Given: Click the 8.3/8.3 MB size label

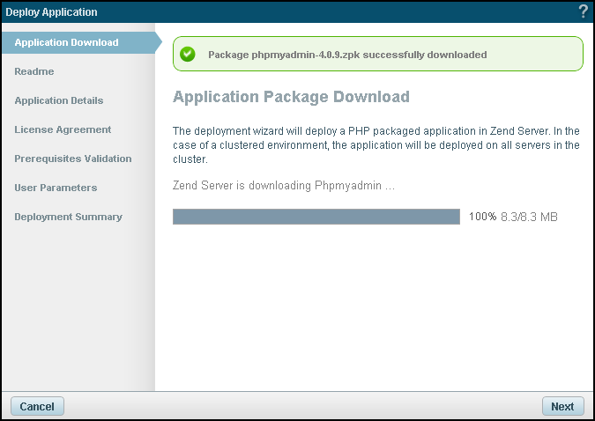Looking at the screenshot, I should pos(529,217).
